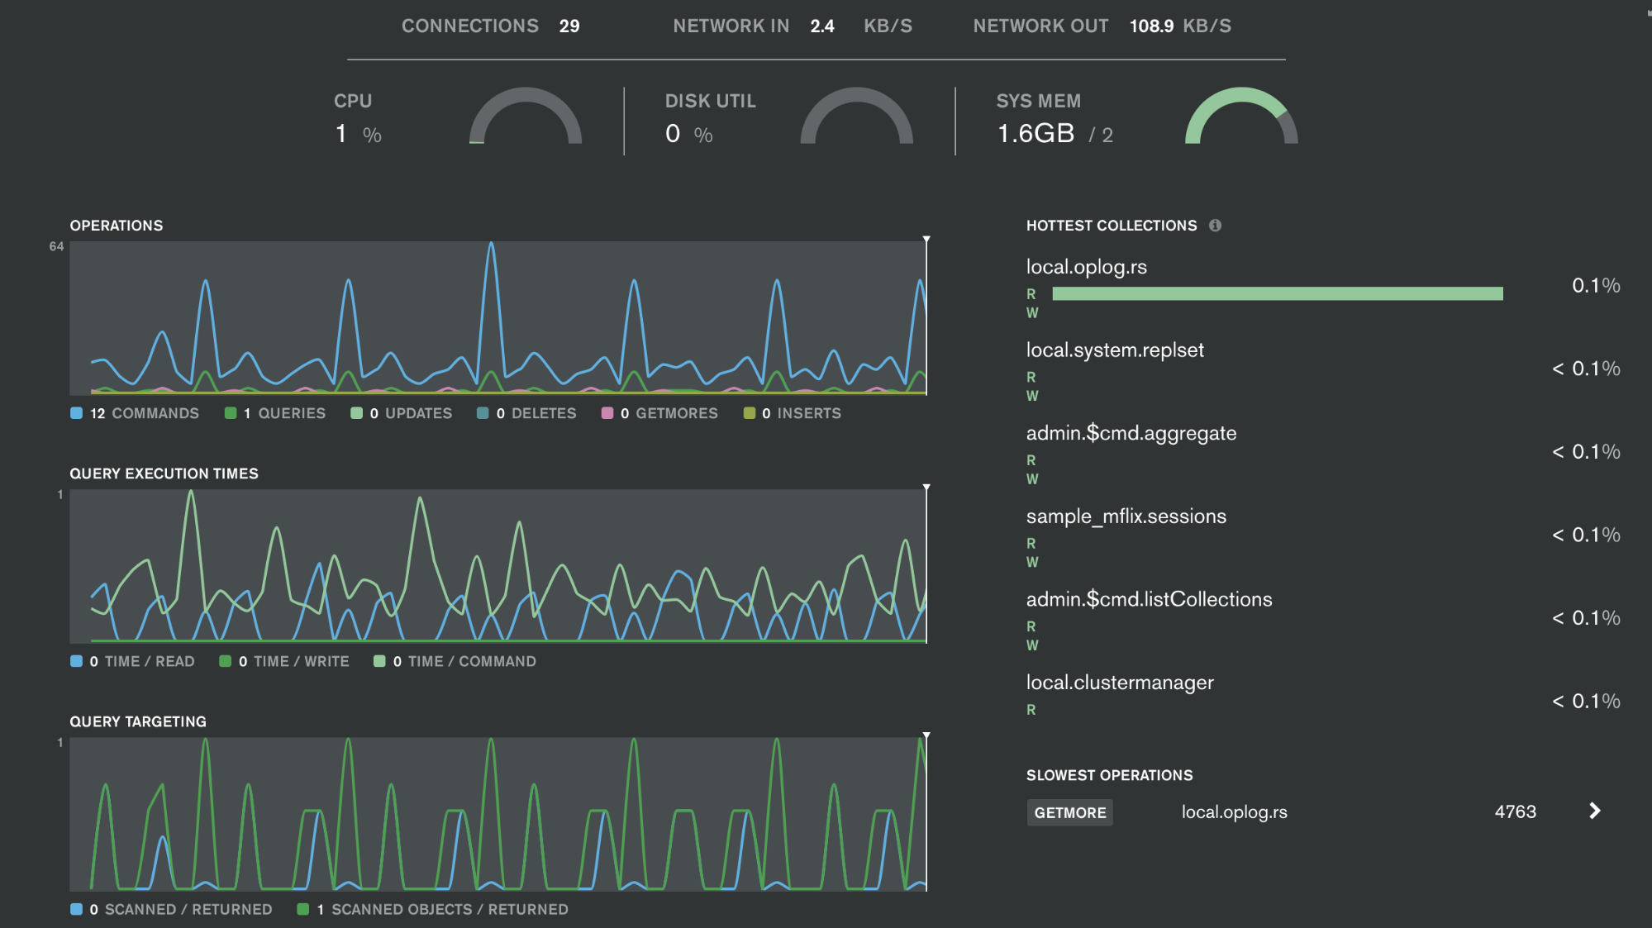Click the Query Execution Times chart area

[x=498, y=566]
